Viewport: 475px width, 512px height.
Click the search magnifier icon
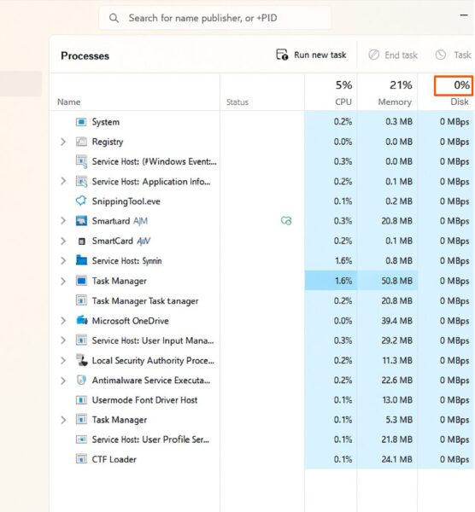[x=114, y=18]
